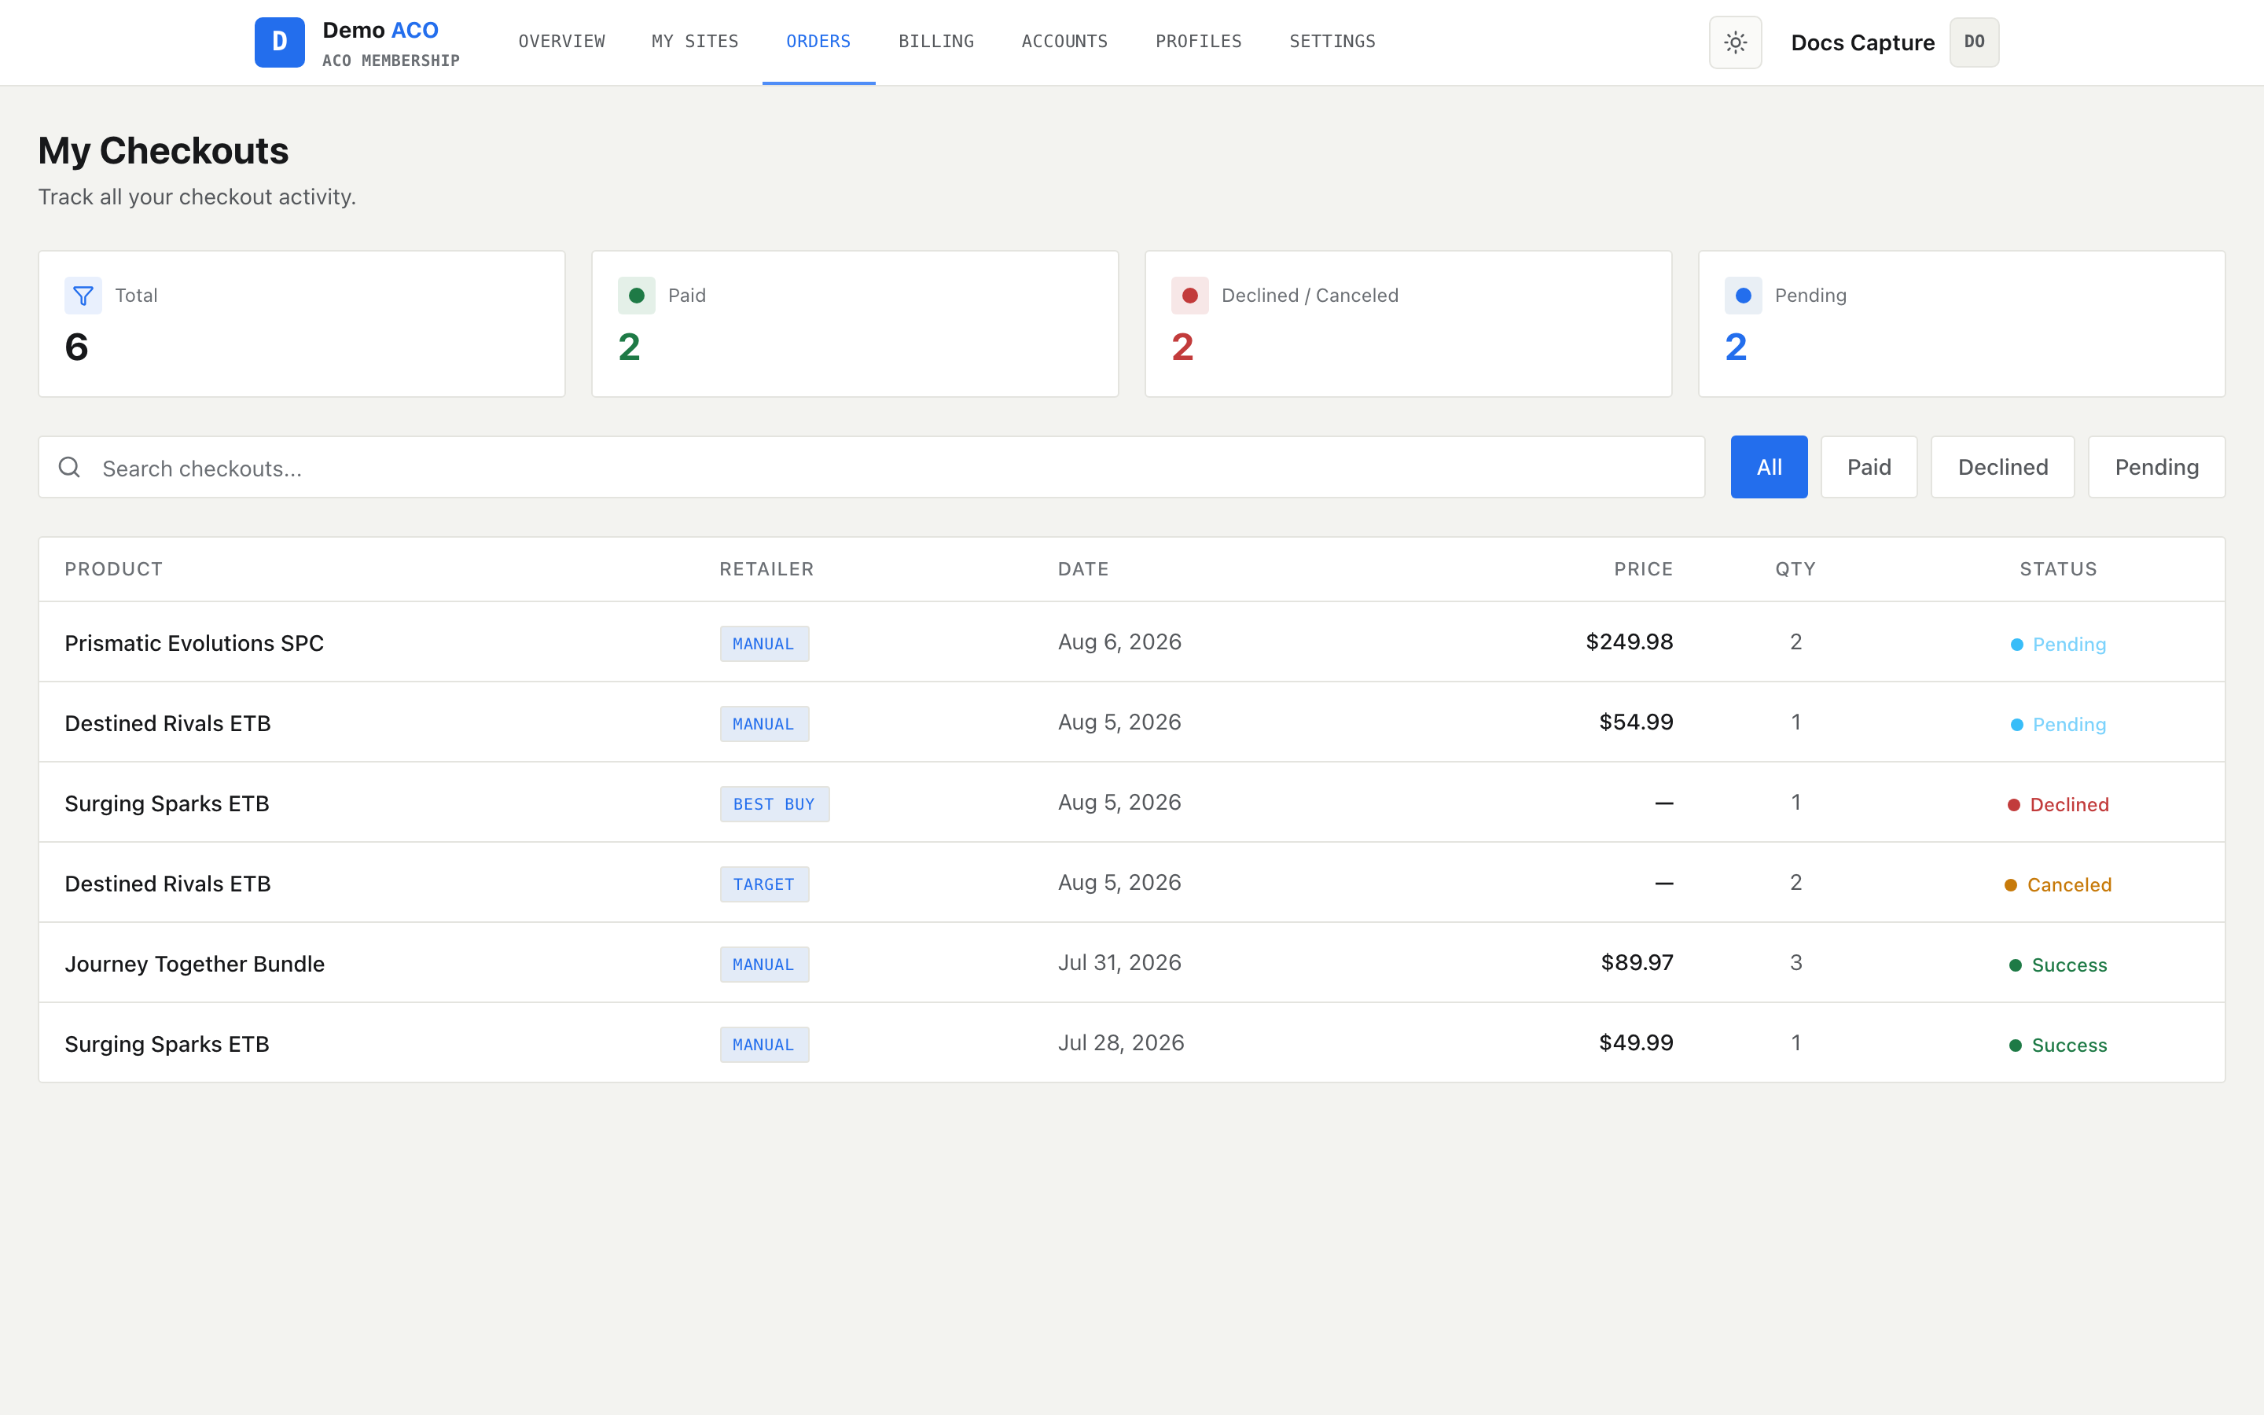Viewport: 2264px width, 1415px height.
Task: Go to My Sites tab
Action: pyautogui.click(x=695, y=41)
